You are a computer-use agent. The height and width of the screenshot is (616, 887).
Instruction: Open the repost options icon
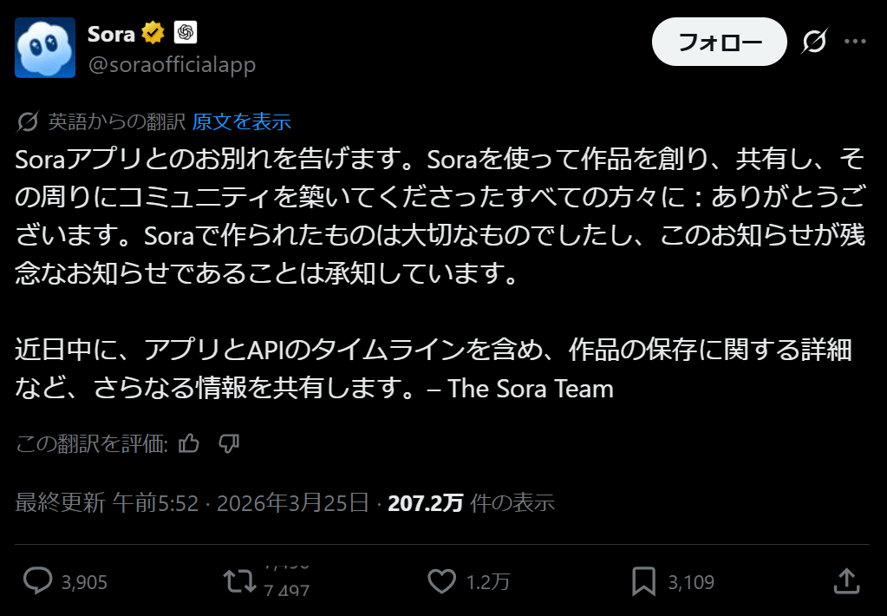click(x=240, y=581)
